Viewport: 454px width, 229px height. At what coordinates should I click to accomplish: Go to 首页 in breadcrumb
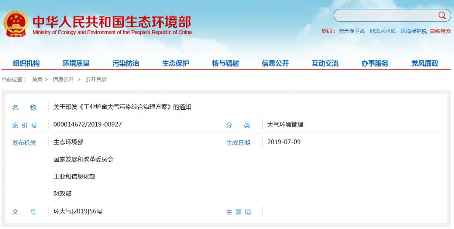(x=37, y=79)
